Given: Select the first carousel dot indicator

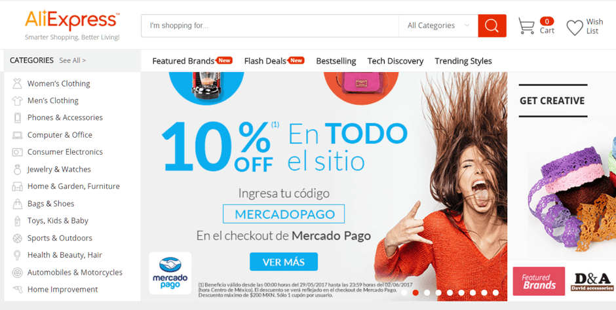Looking at the screenshot, I should tap(404, 292).
